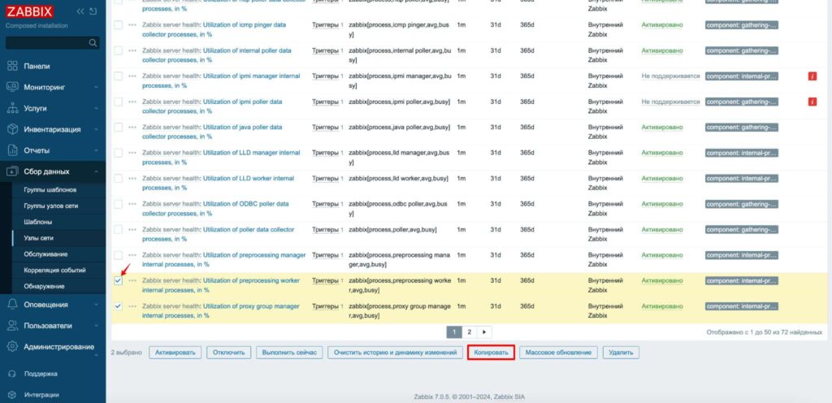Click the Массовое обновление button
This screenshot has height=403, width=832.
click(x=559, y=353)
